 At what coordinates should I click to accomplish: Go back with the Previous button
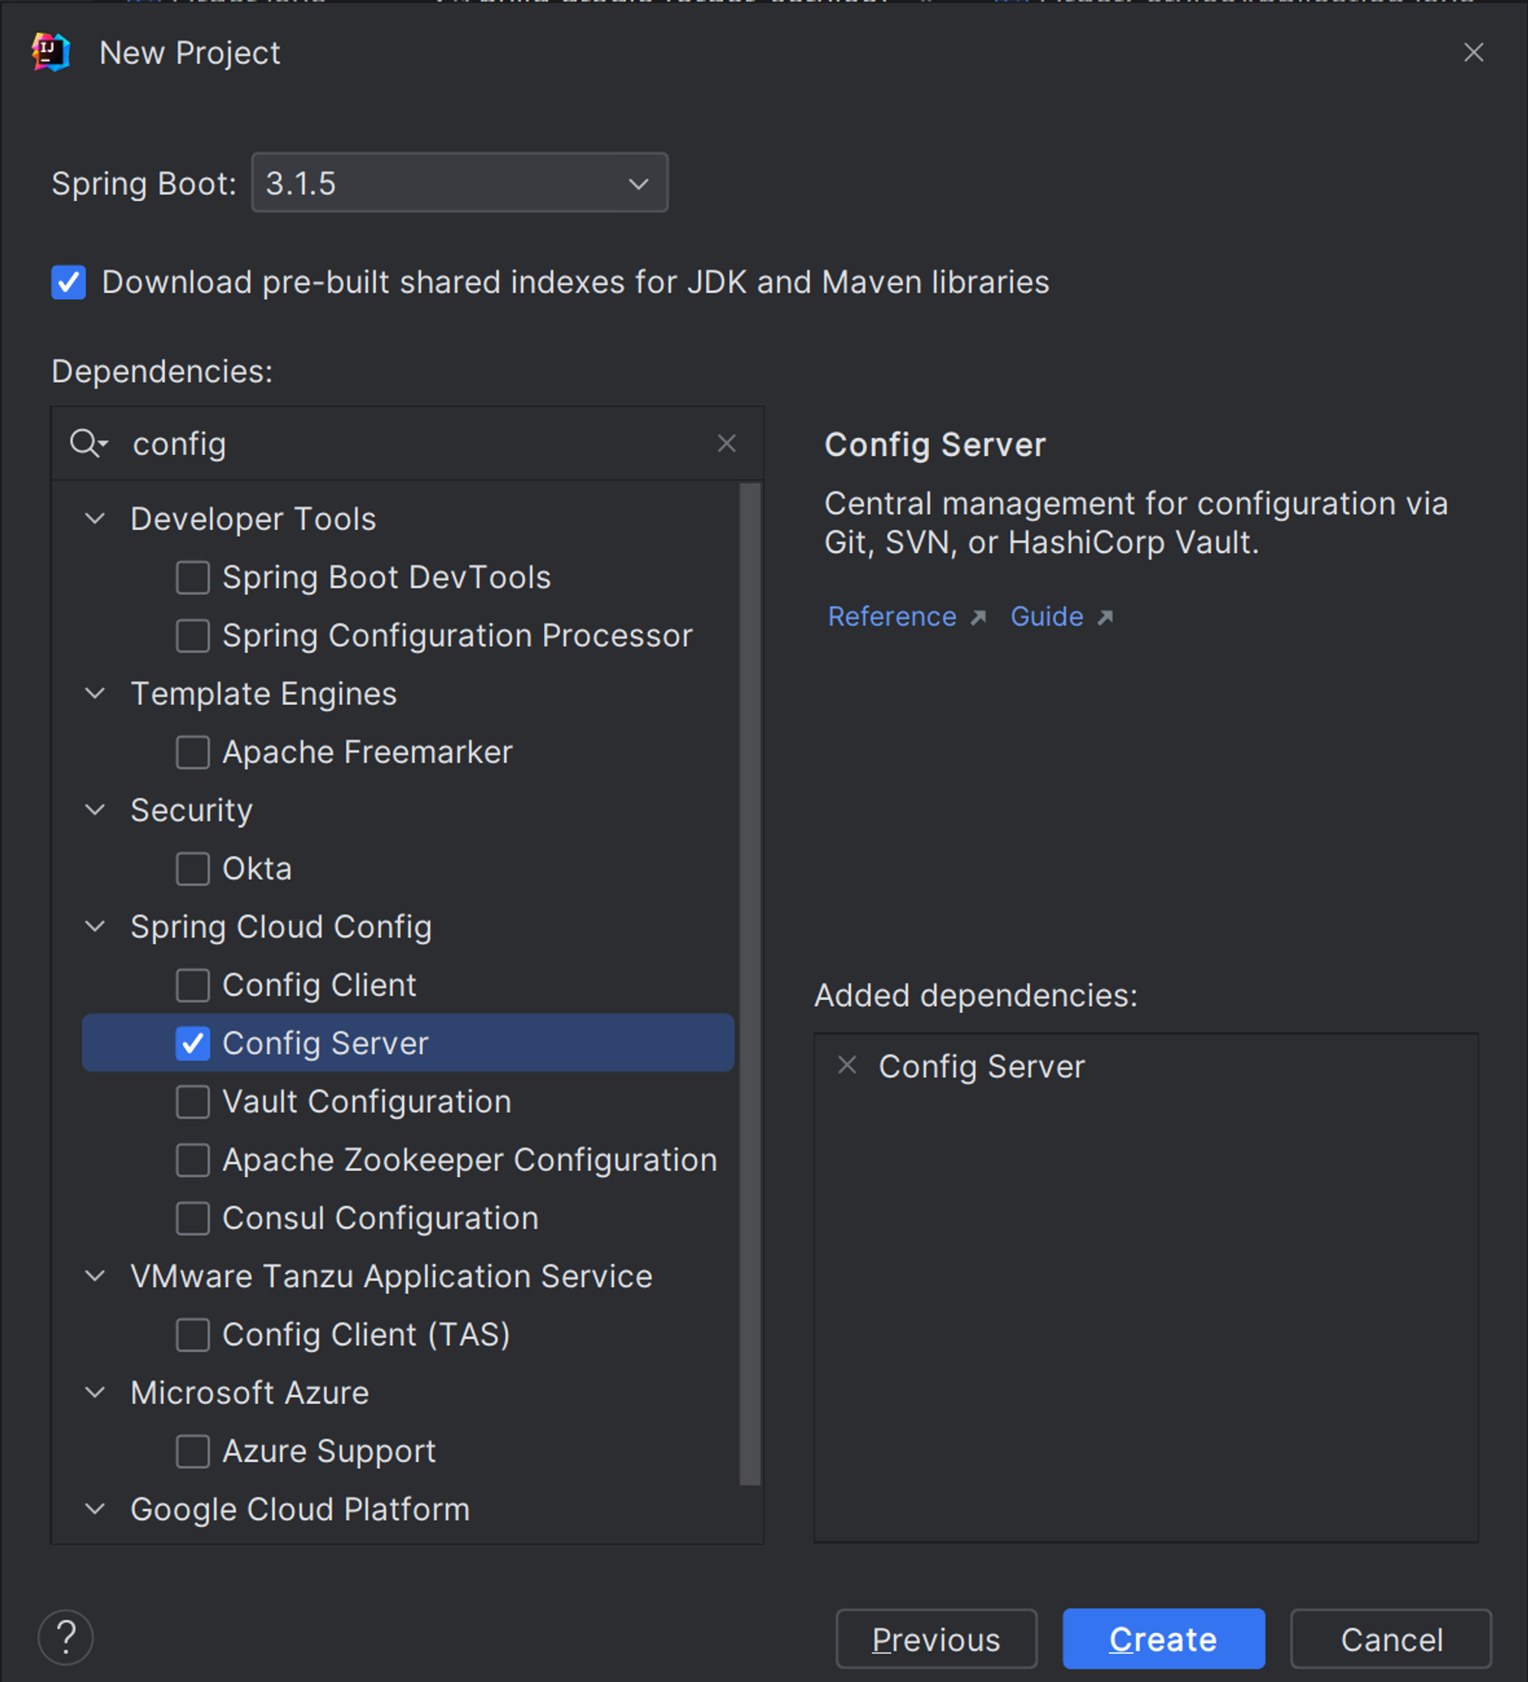(937, 1638)
